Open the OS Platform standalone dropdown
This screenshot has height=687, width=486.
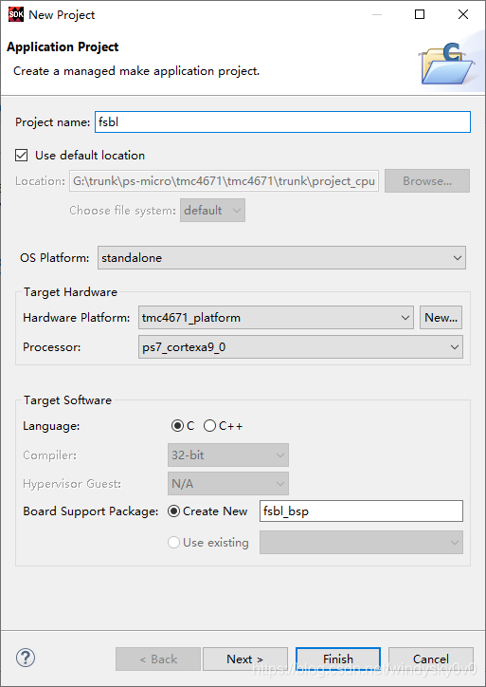pyautogui.click(x=281, y=258)
